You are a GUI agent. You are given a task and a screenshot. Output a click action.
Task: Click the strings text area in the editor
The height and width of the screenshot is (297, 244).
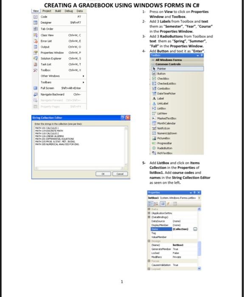coord(79,146)
